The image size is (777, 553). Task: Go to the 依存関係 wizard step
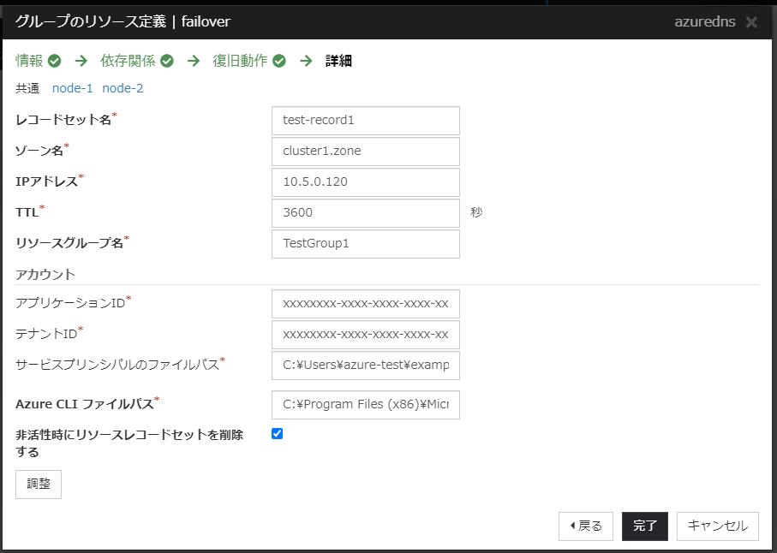click(129, 61)
